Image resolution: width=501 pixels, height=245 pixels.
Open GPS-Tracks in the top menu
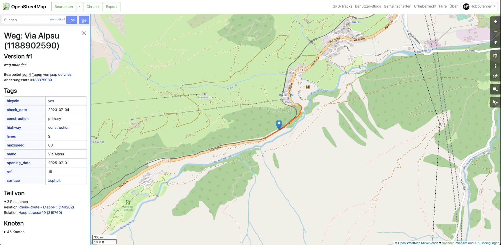tap(342, 6)
